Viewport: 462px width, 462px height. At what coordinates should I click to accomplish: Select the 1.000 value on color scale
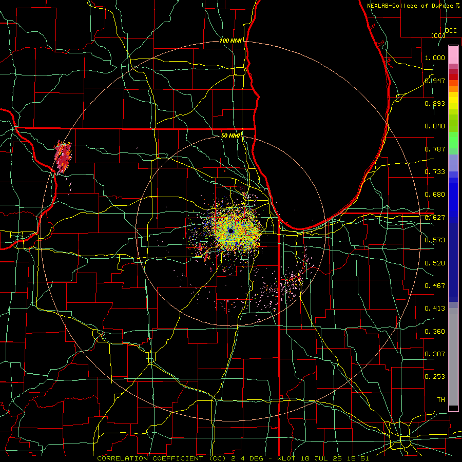(435, 57)
